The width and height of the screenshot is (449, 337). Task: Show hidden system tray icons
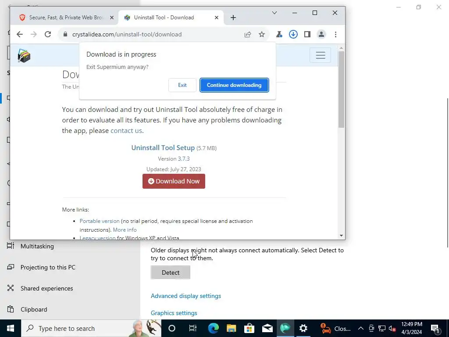tap(361, 328)
